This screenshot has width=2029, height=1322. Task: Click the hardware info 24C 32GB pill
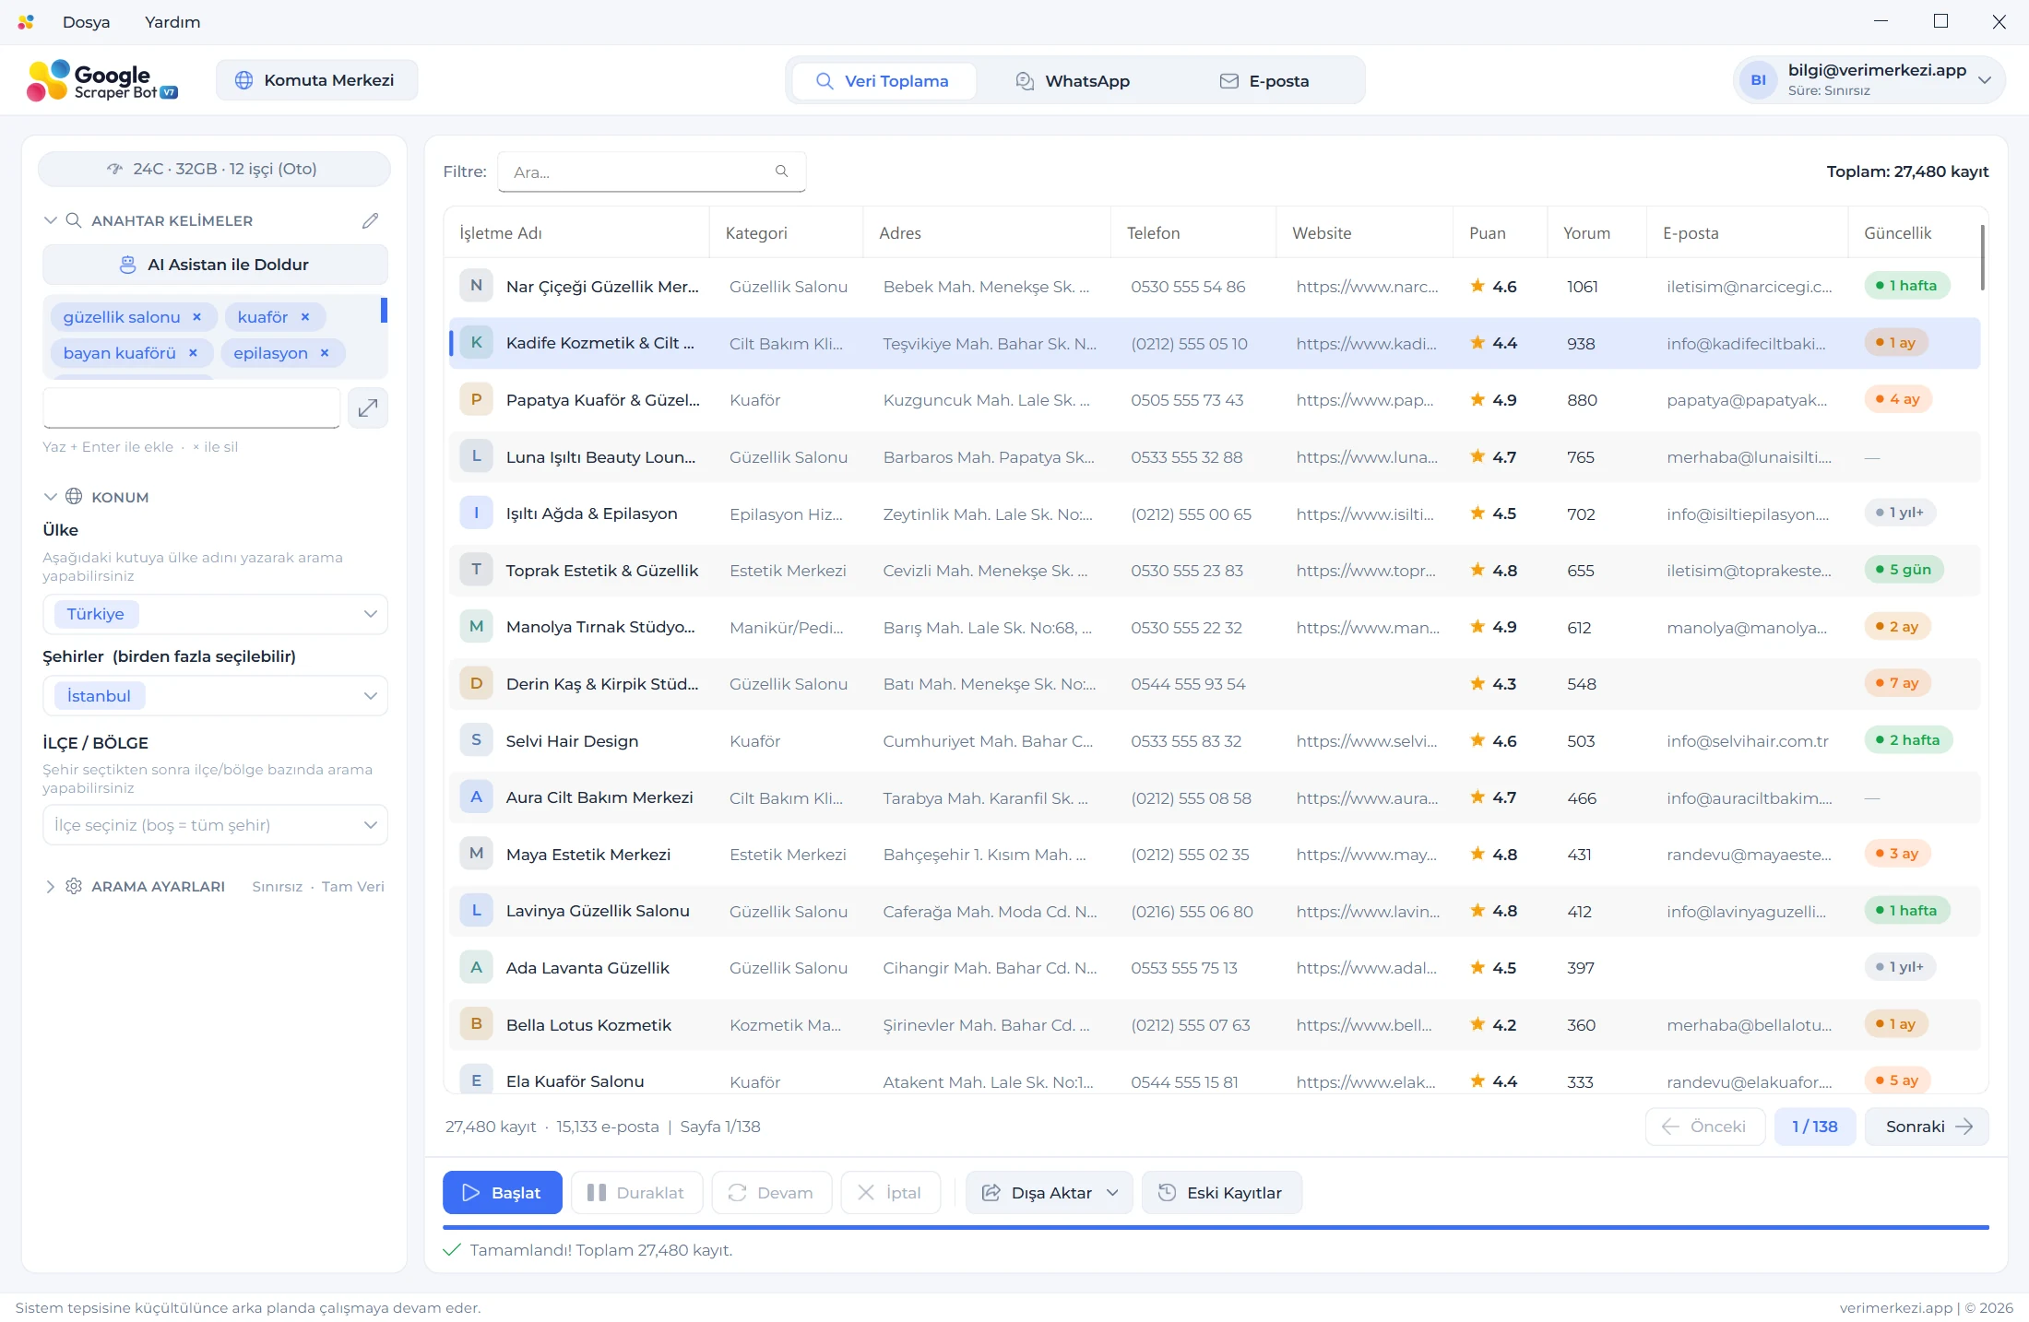(214, 169)
